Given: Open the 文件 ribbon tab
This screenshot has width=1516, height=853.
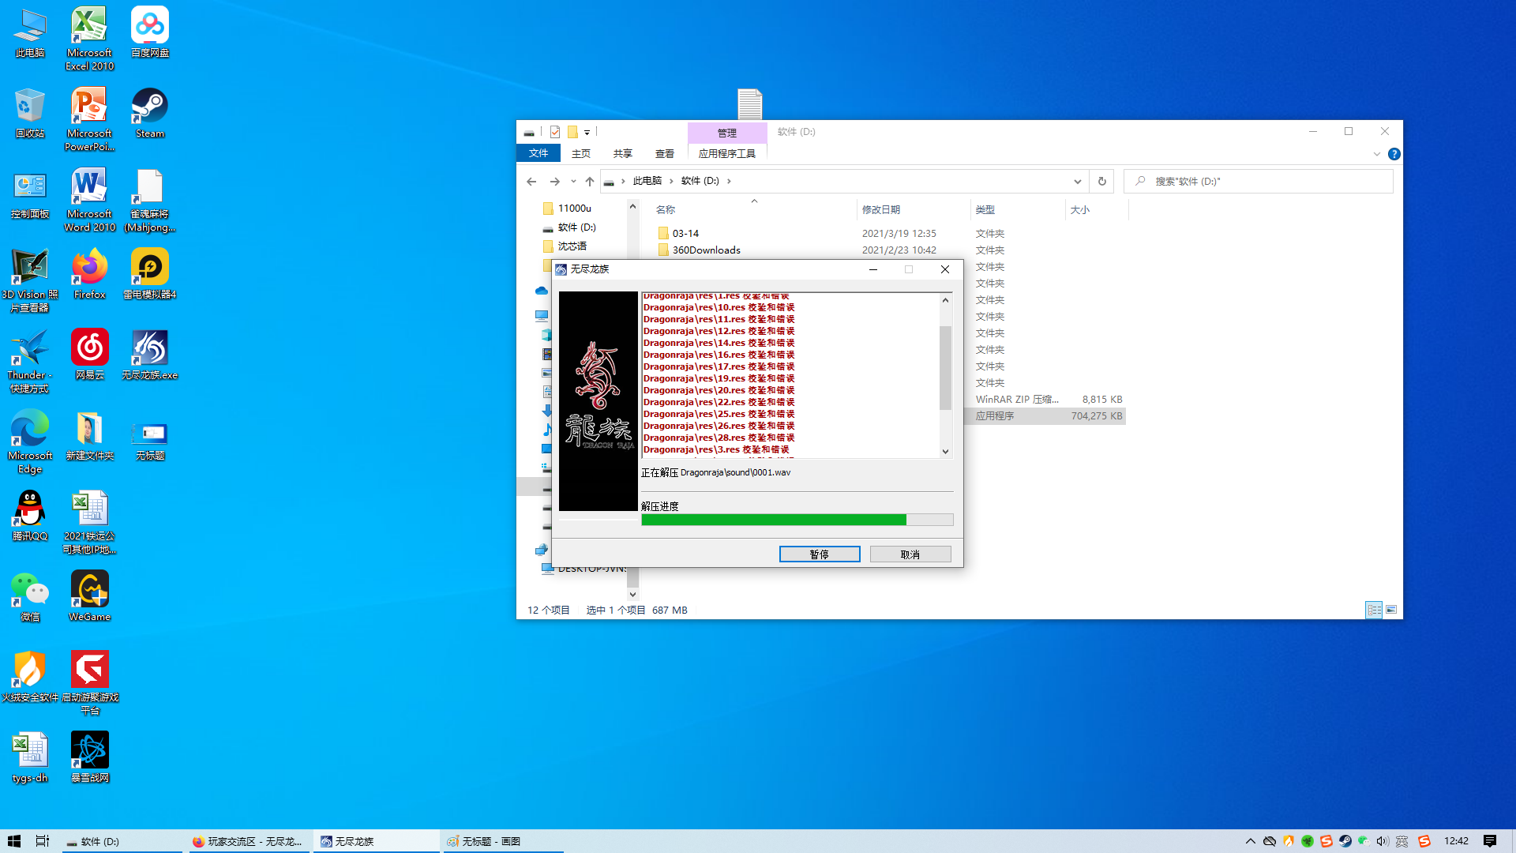Looking at the screenshot, I should (x=538, y=153).
